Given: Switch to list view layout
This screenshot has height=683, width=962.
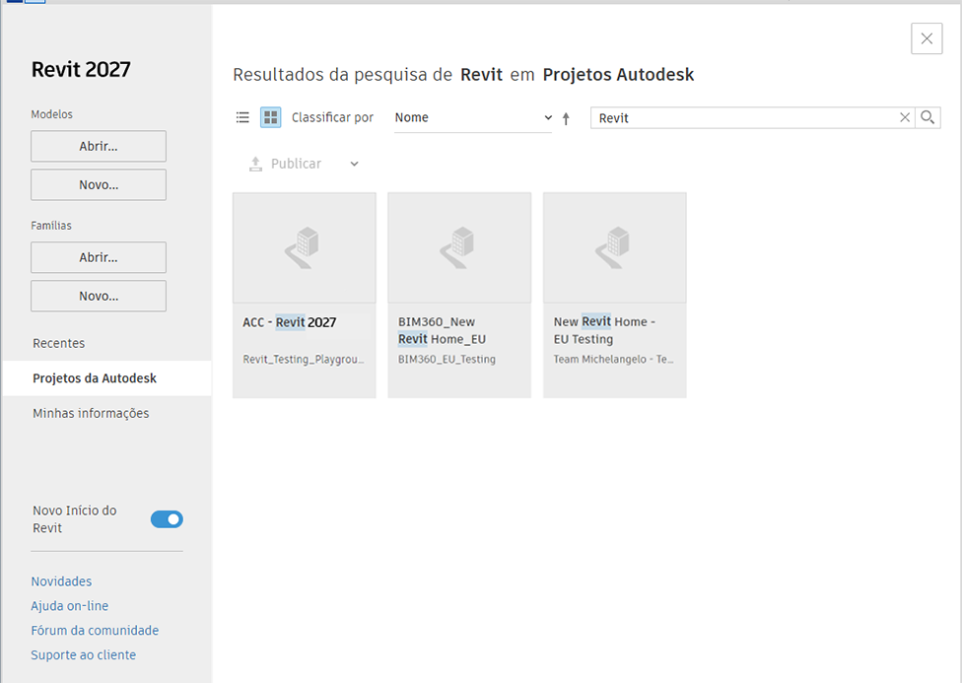Looking at the screenshot, I should pos(242,117).
